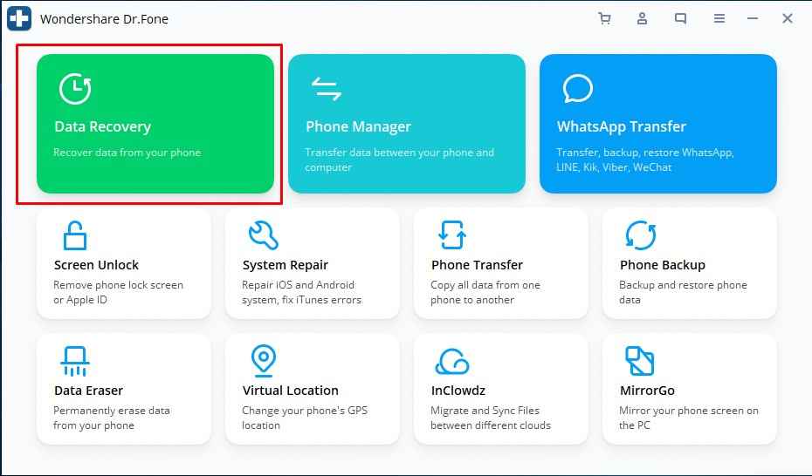Click 'Remove phone lock screen or Apple ID'
The width and height of the screenshot is (812, 476).
(118, 292)
